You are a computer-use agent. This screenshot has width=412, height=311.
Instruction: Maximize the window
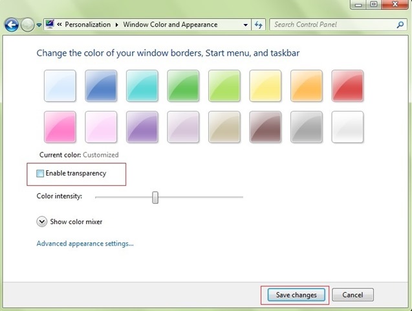pyautogui.click(x=374, y=5)
